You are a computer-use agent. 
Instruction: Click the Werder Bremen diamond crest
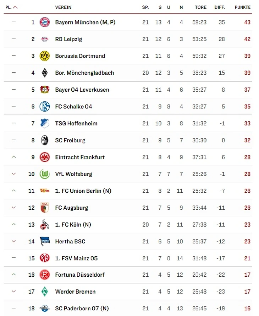[x=45, y=292]
